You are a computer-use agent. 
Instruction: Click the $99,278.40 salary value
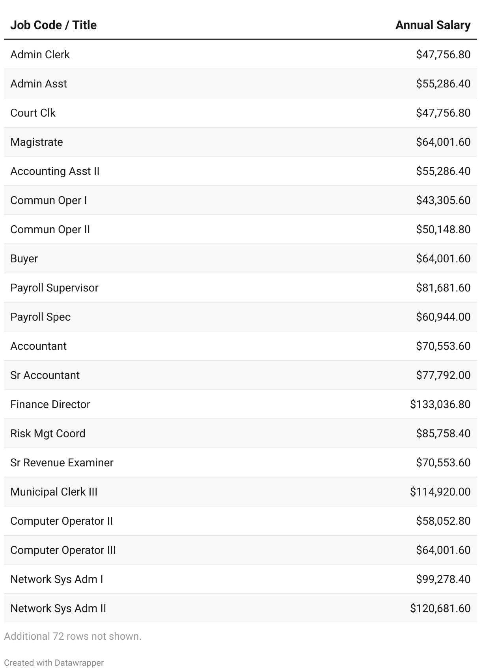(443, 579)
